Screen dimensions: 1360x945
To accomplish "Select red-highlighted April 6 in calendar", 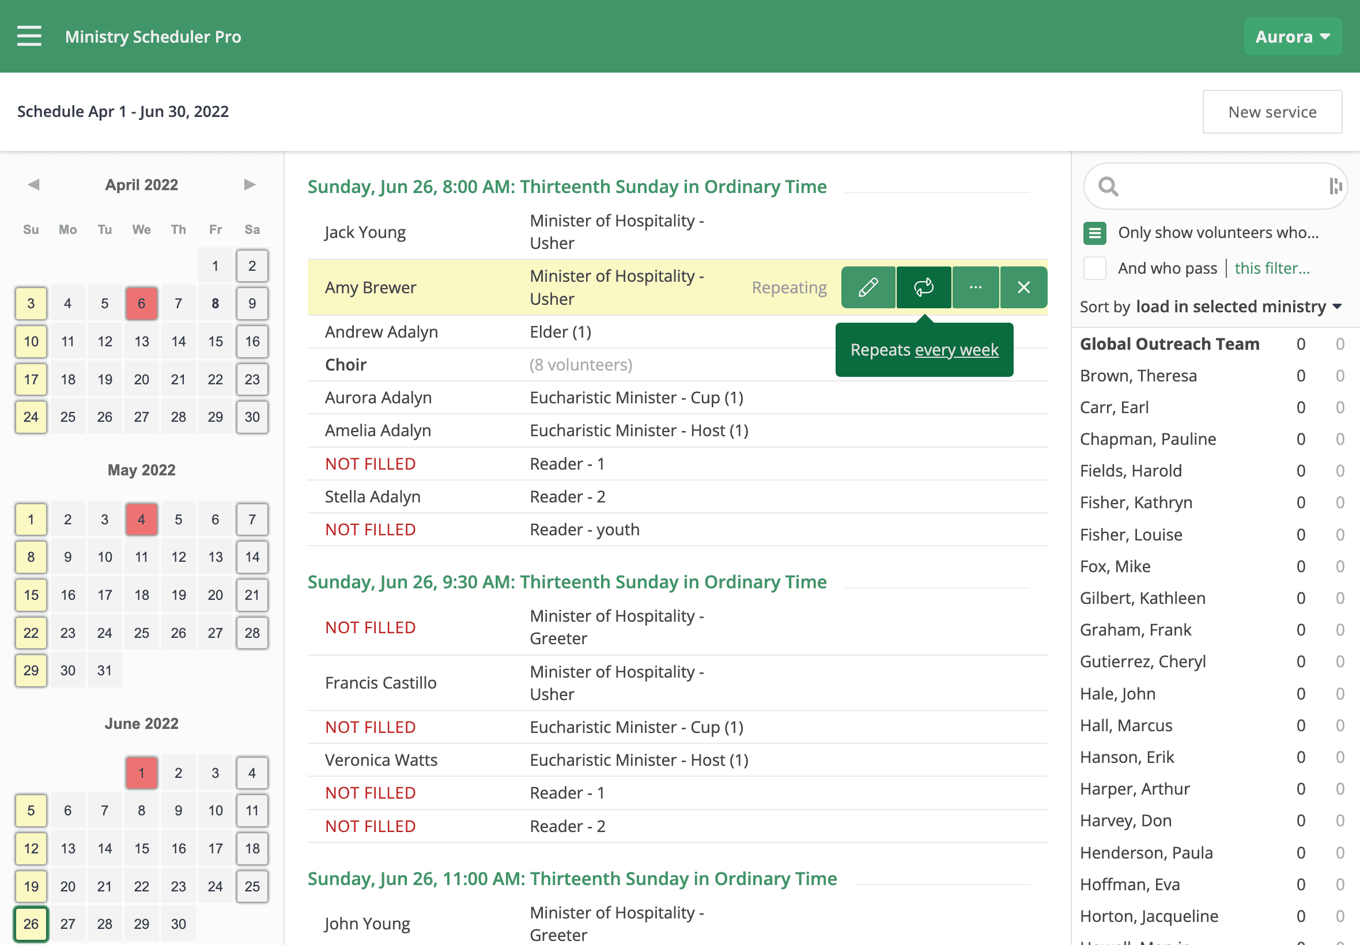I will pos(142,304).
